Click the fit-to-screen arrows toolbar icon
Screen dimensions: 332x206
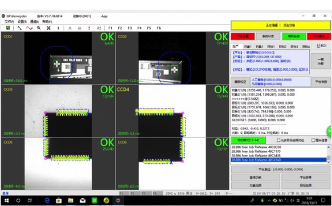(48, 28)
